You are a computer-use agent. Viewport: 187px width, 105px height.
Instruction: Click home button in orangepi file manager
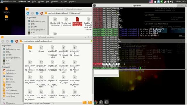pyautogui.click(x=41, y=13)
